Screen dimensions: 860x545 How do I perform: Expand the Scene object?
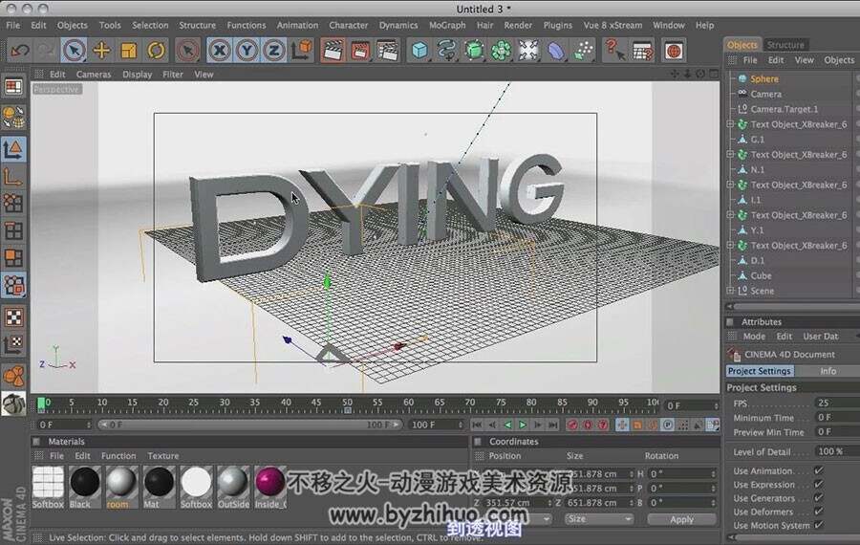click(730, 291)
